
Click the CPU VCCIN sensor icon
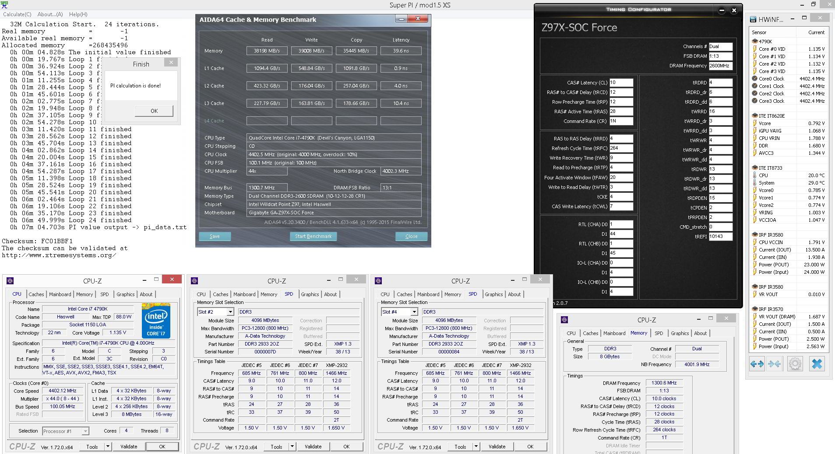pos(755,242)
